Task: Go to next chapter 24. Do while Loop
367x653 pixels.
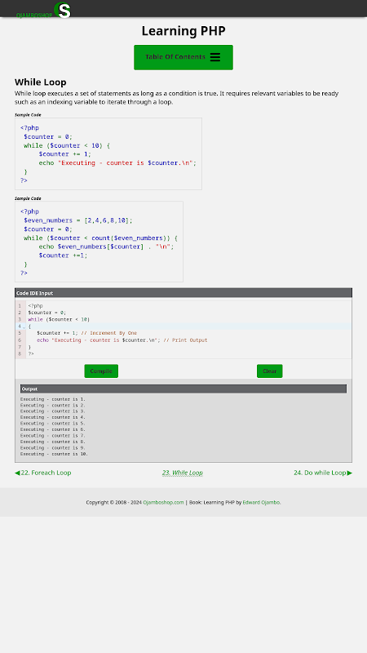Action: pos(323,473)
